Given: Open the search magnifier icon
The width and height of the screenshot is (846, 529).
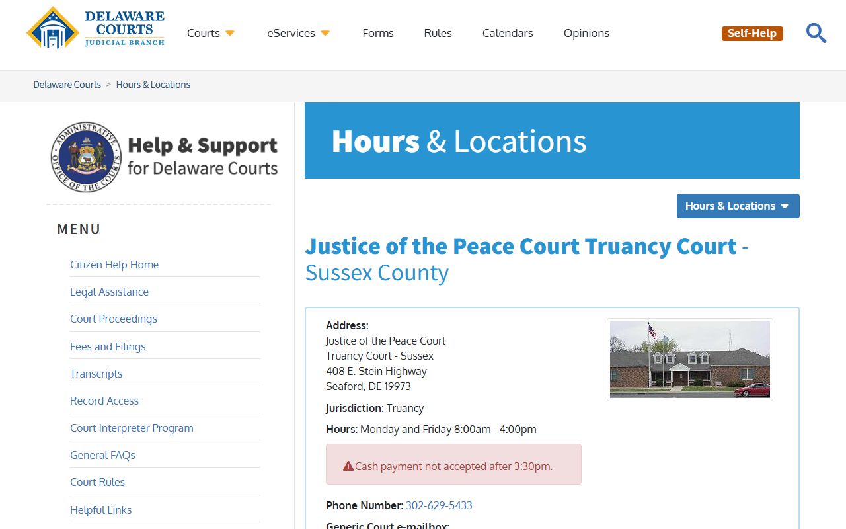Looking at the screenshot, I should pyautogui.click(x=816, y=33).
